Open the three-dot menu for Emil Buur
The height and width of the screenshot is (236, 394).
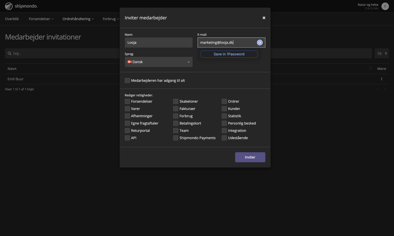[382, 79]
